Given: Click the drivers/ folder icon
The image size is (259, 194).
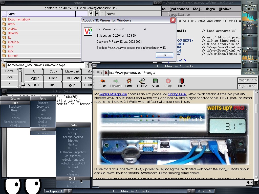Looking at the screenshot, I should pos(4,33).
